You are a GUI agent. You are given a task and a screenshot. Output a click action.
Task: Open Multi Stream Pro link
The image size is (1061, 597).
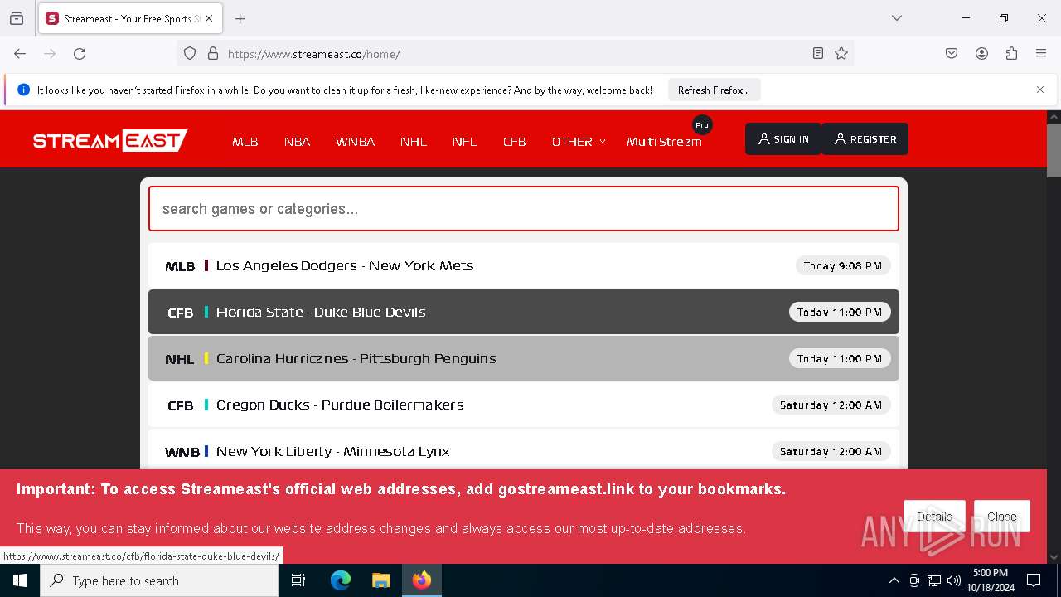[664, 142]
